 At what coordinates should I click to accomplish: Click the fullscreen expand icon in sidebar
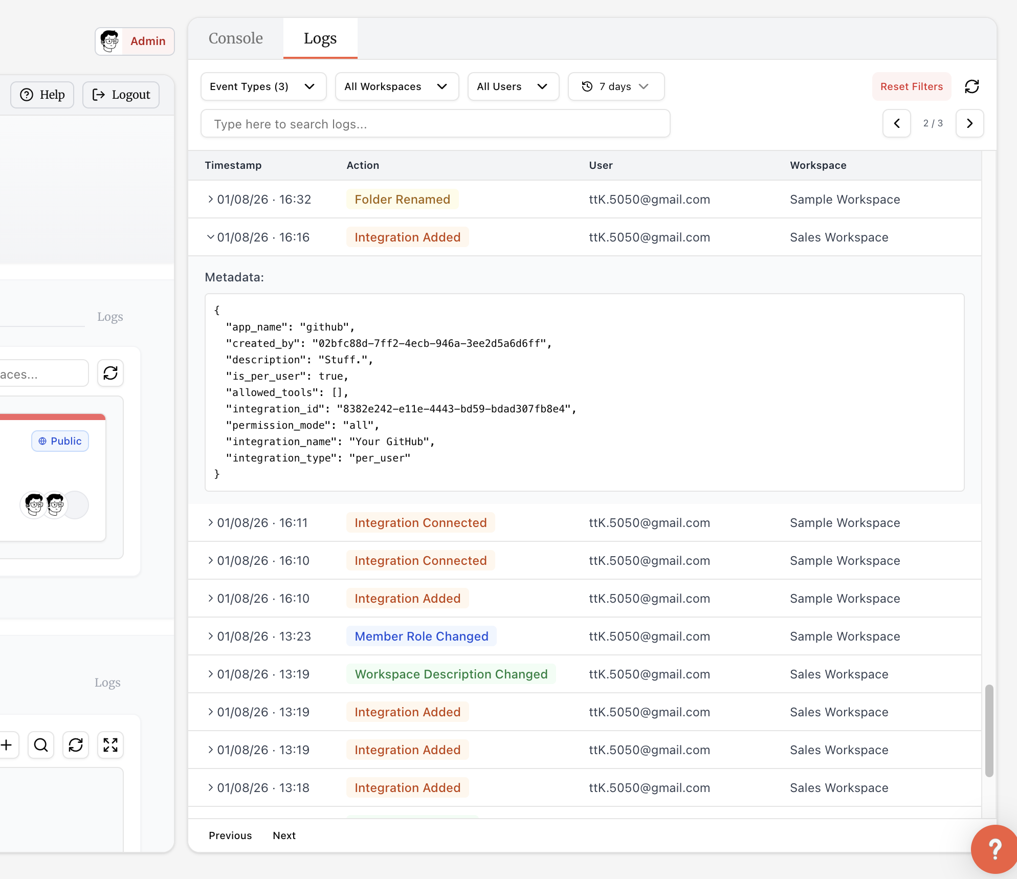[110, 745]
